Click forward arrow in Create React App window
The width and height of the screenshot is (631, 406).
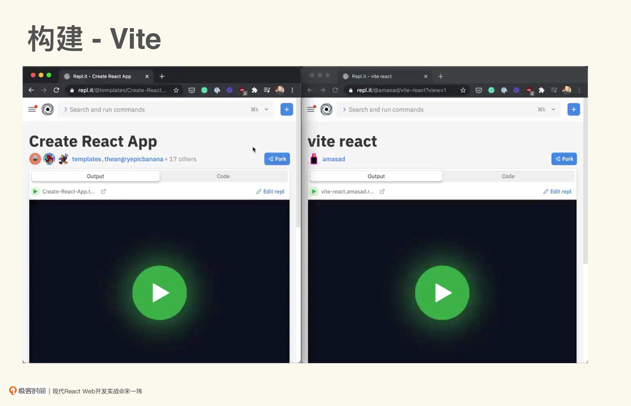44,90
